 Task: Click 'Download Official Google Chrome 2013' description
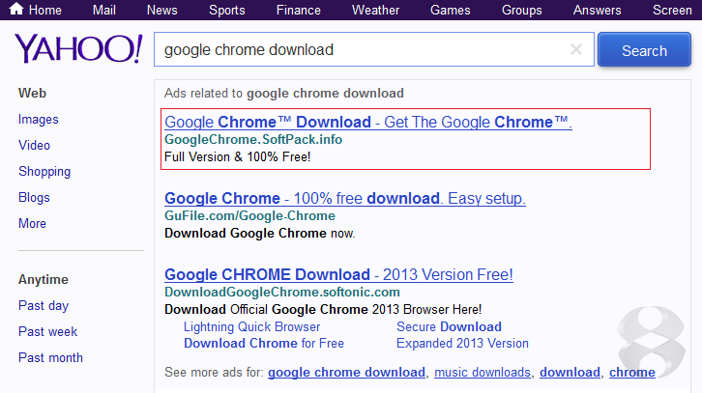click(x=323, y=309)
